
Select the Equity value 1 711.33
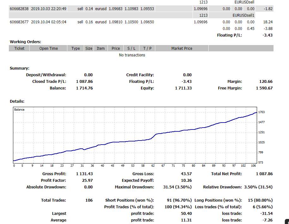pyautogui.click(x=183, y=88)
